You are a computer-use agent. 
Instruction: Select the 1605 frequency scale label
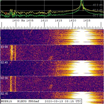point(30,21)
